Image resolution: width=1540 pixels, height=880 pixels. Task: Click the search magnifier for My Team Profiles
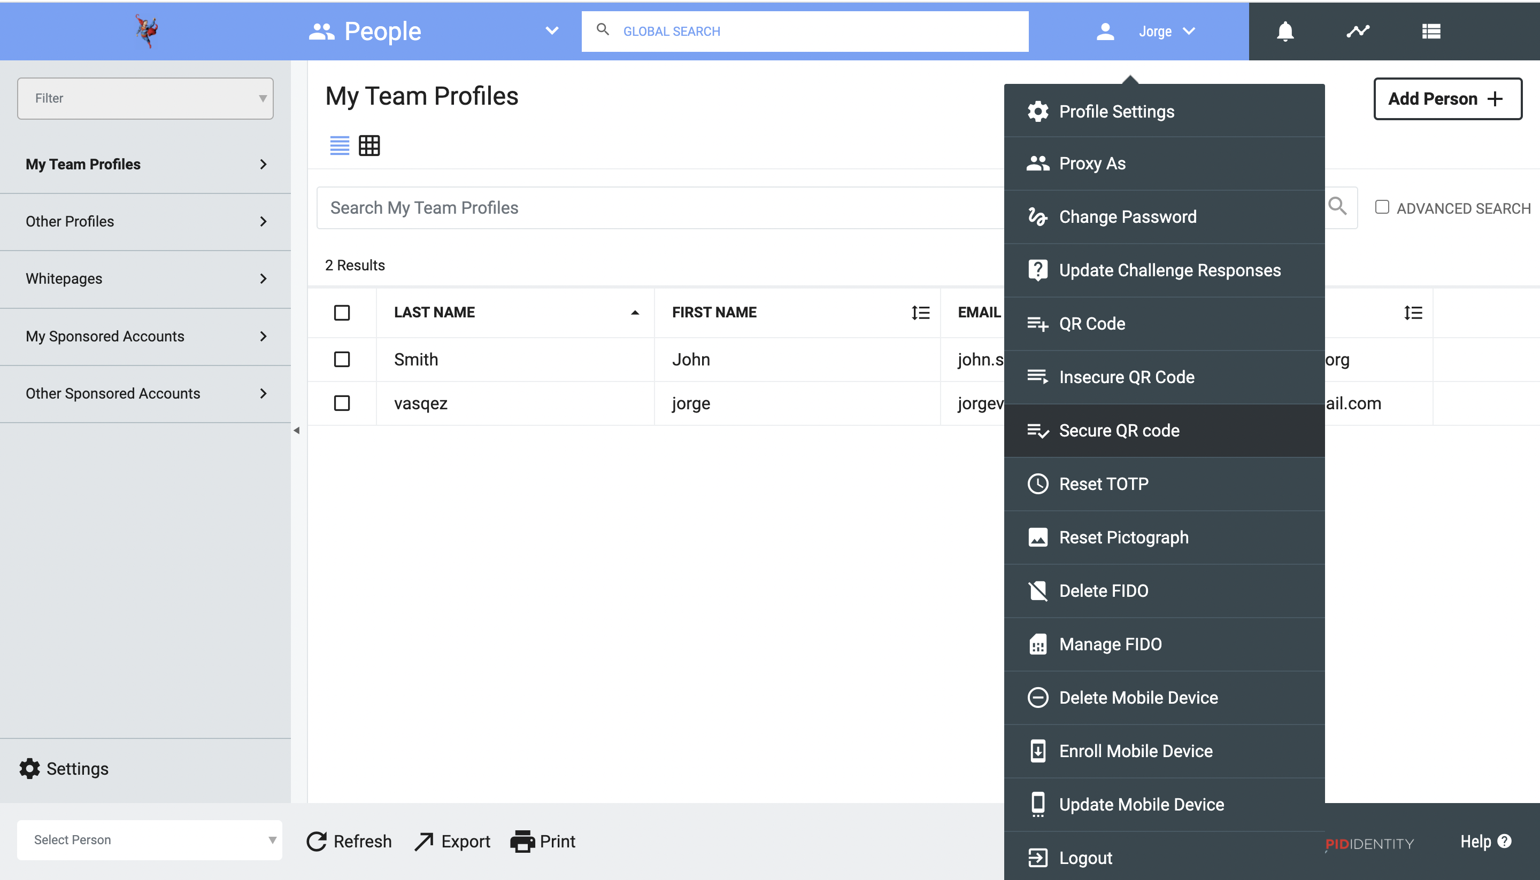coord(1337,207)
